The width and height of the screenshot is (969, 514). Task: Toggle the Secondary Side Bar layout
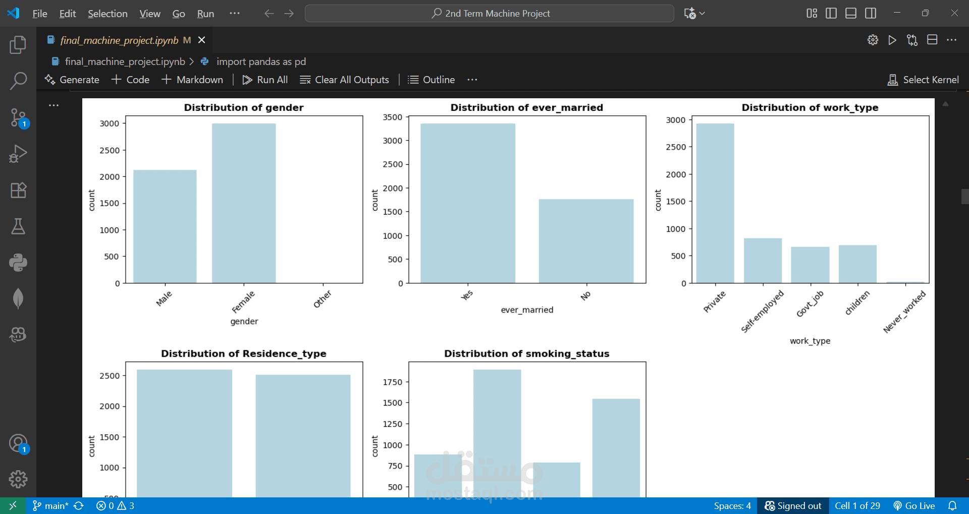871,13
